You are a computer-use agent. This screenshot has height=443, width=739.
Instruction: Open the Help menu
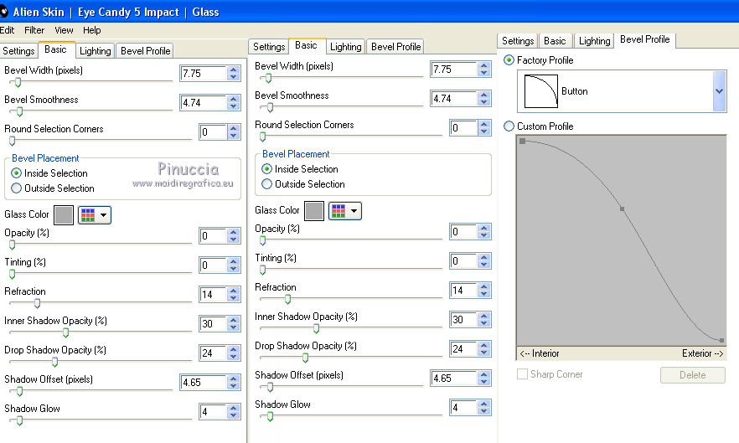click(x=91, y=30)
